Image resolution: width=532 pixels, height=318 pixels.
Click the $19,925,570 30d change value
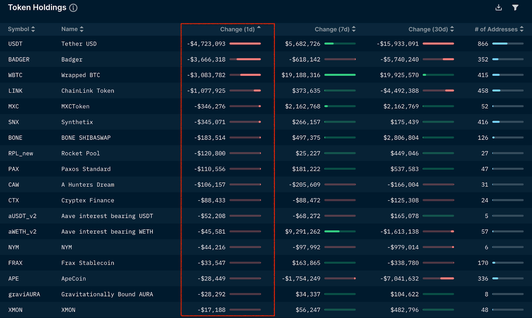tap(399, 75)
